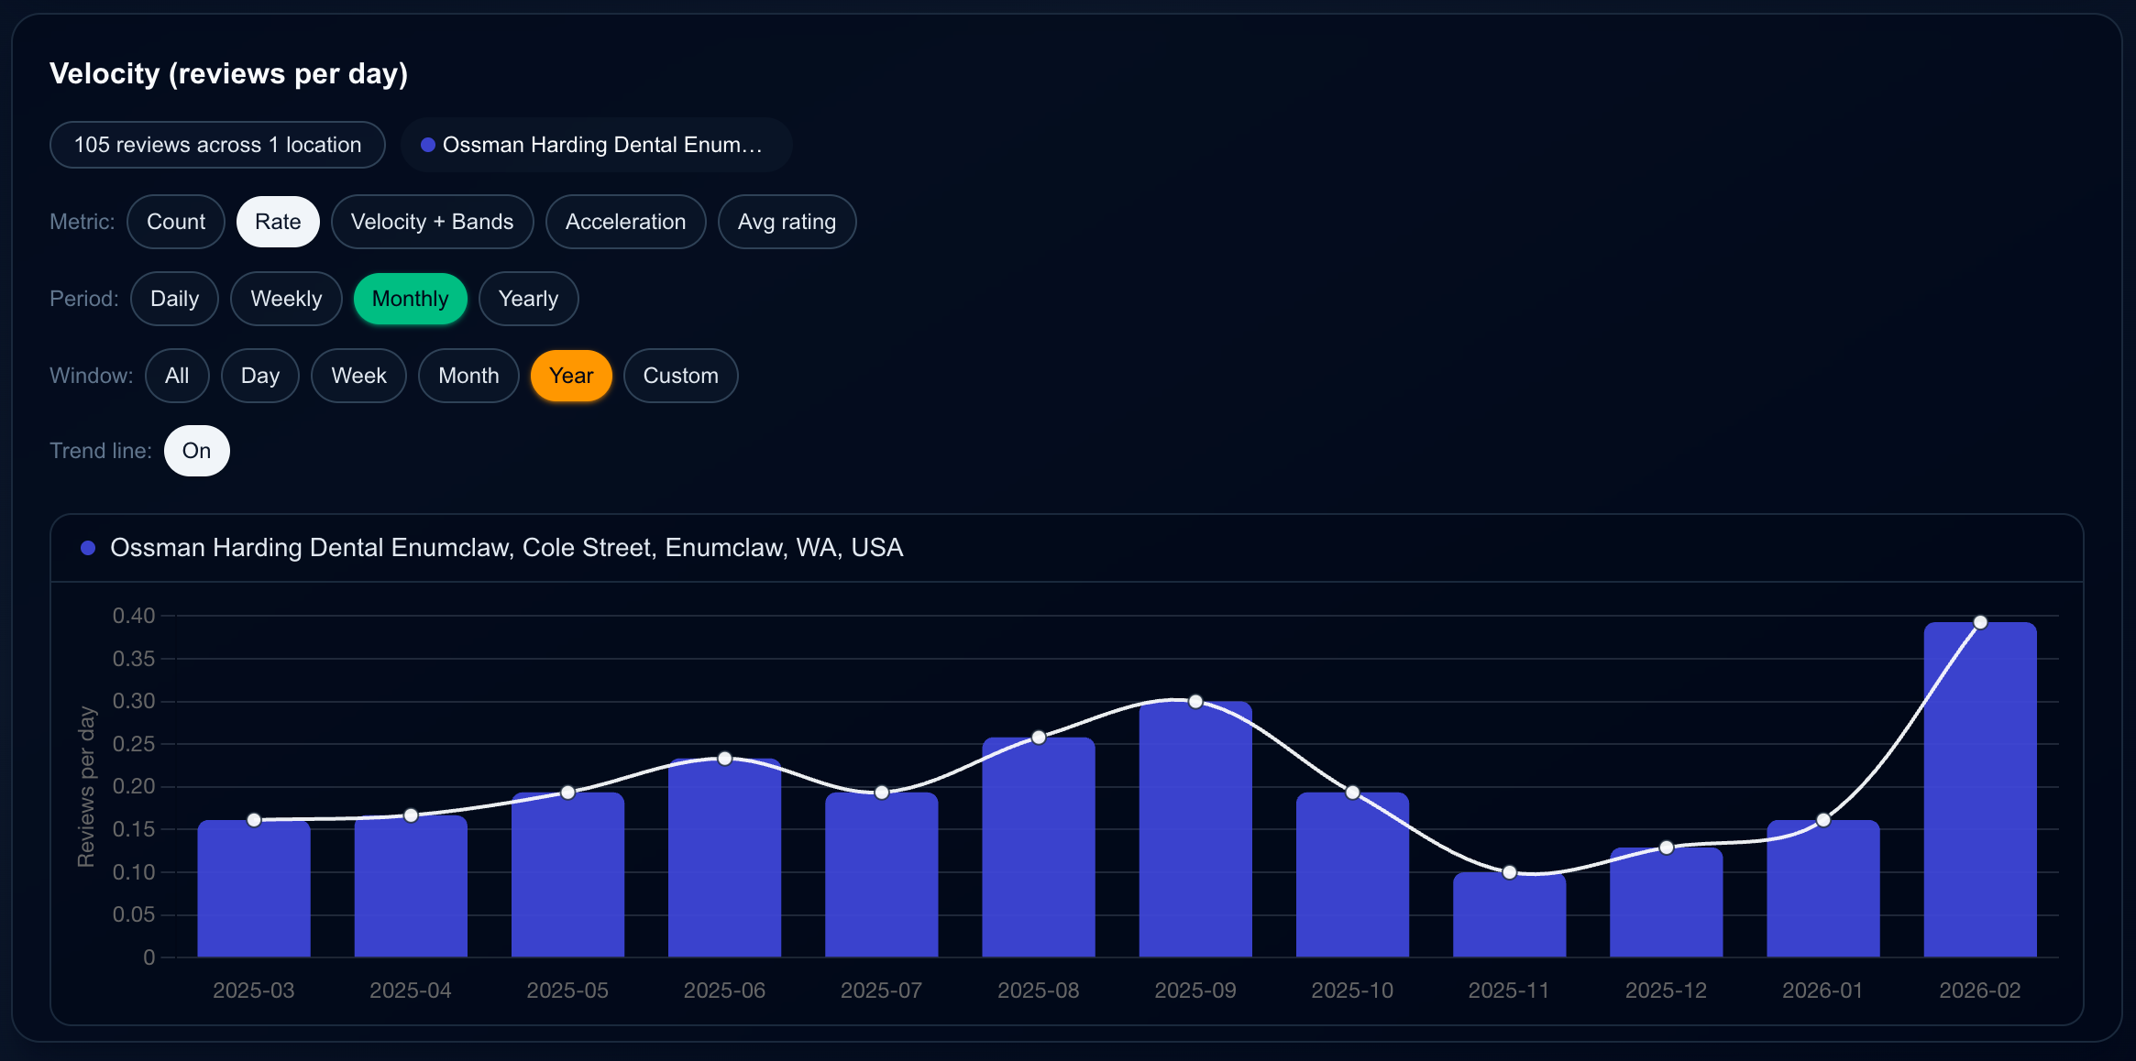Select the Acceleration metric
Viewport: 2136px width, 1061px height.
click(625, 221)
